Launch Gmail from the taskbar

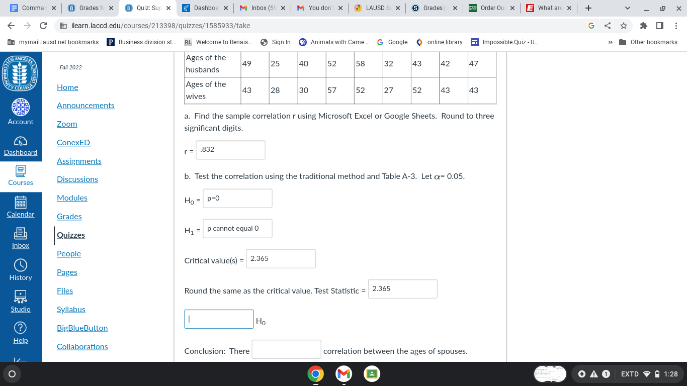point(343,374)
